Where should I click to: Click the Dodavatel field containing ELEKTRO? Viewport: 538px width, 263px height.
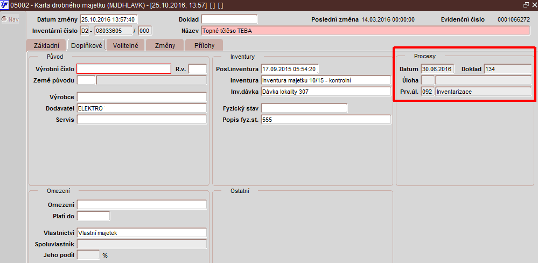click(x=142, y=108)
